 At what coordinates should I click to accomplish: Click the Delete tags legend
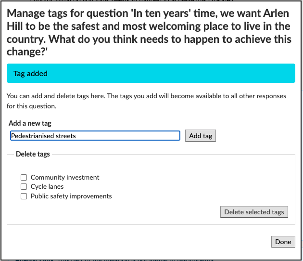pyautogui.click(x=33, y=154)
